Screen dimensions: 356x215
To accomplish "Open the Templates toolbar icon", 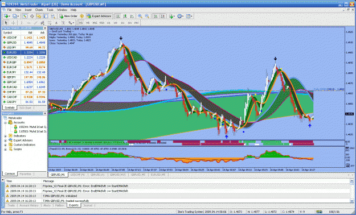I will click(x=188, y=16).
